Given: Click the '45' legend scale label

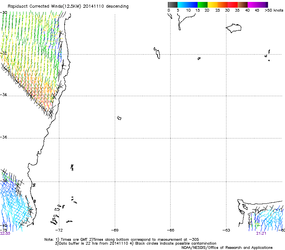Looking at the screenshot, I should pyautogui.click(x=257, y=10).
